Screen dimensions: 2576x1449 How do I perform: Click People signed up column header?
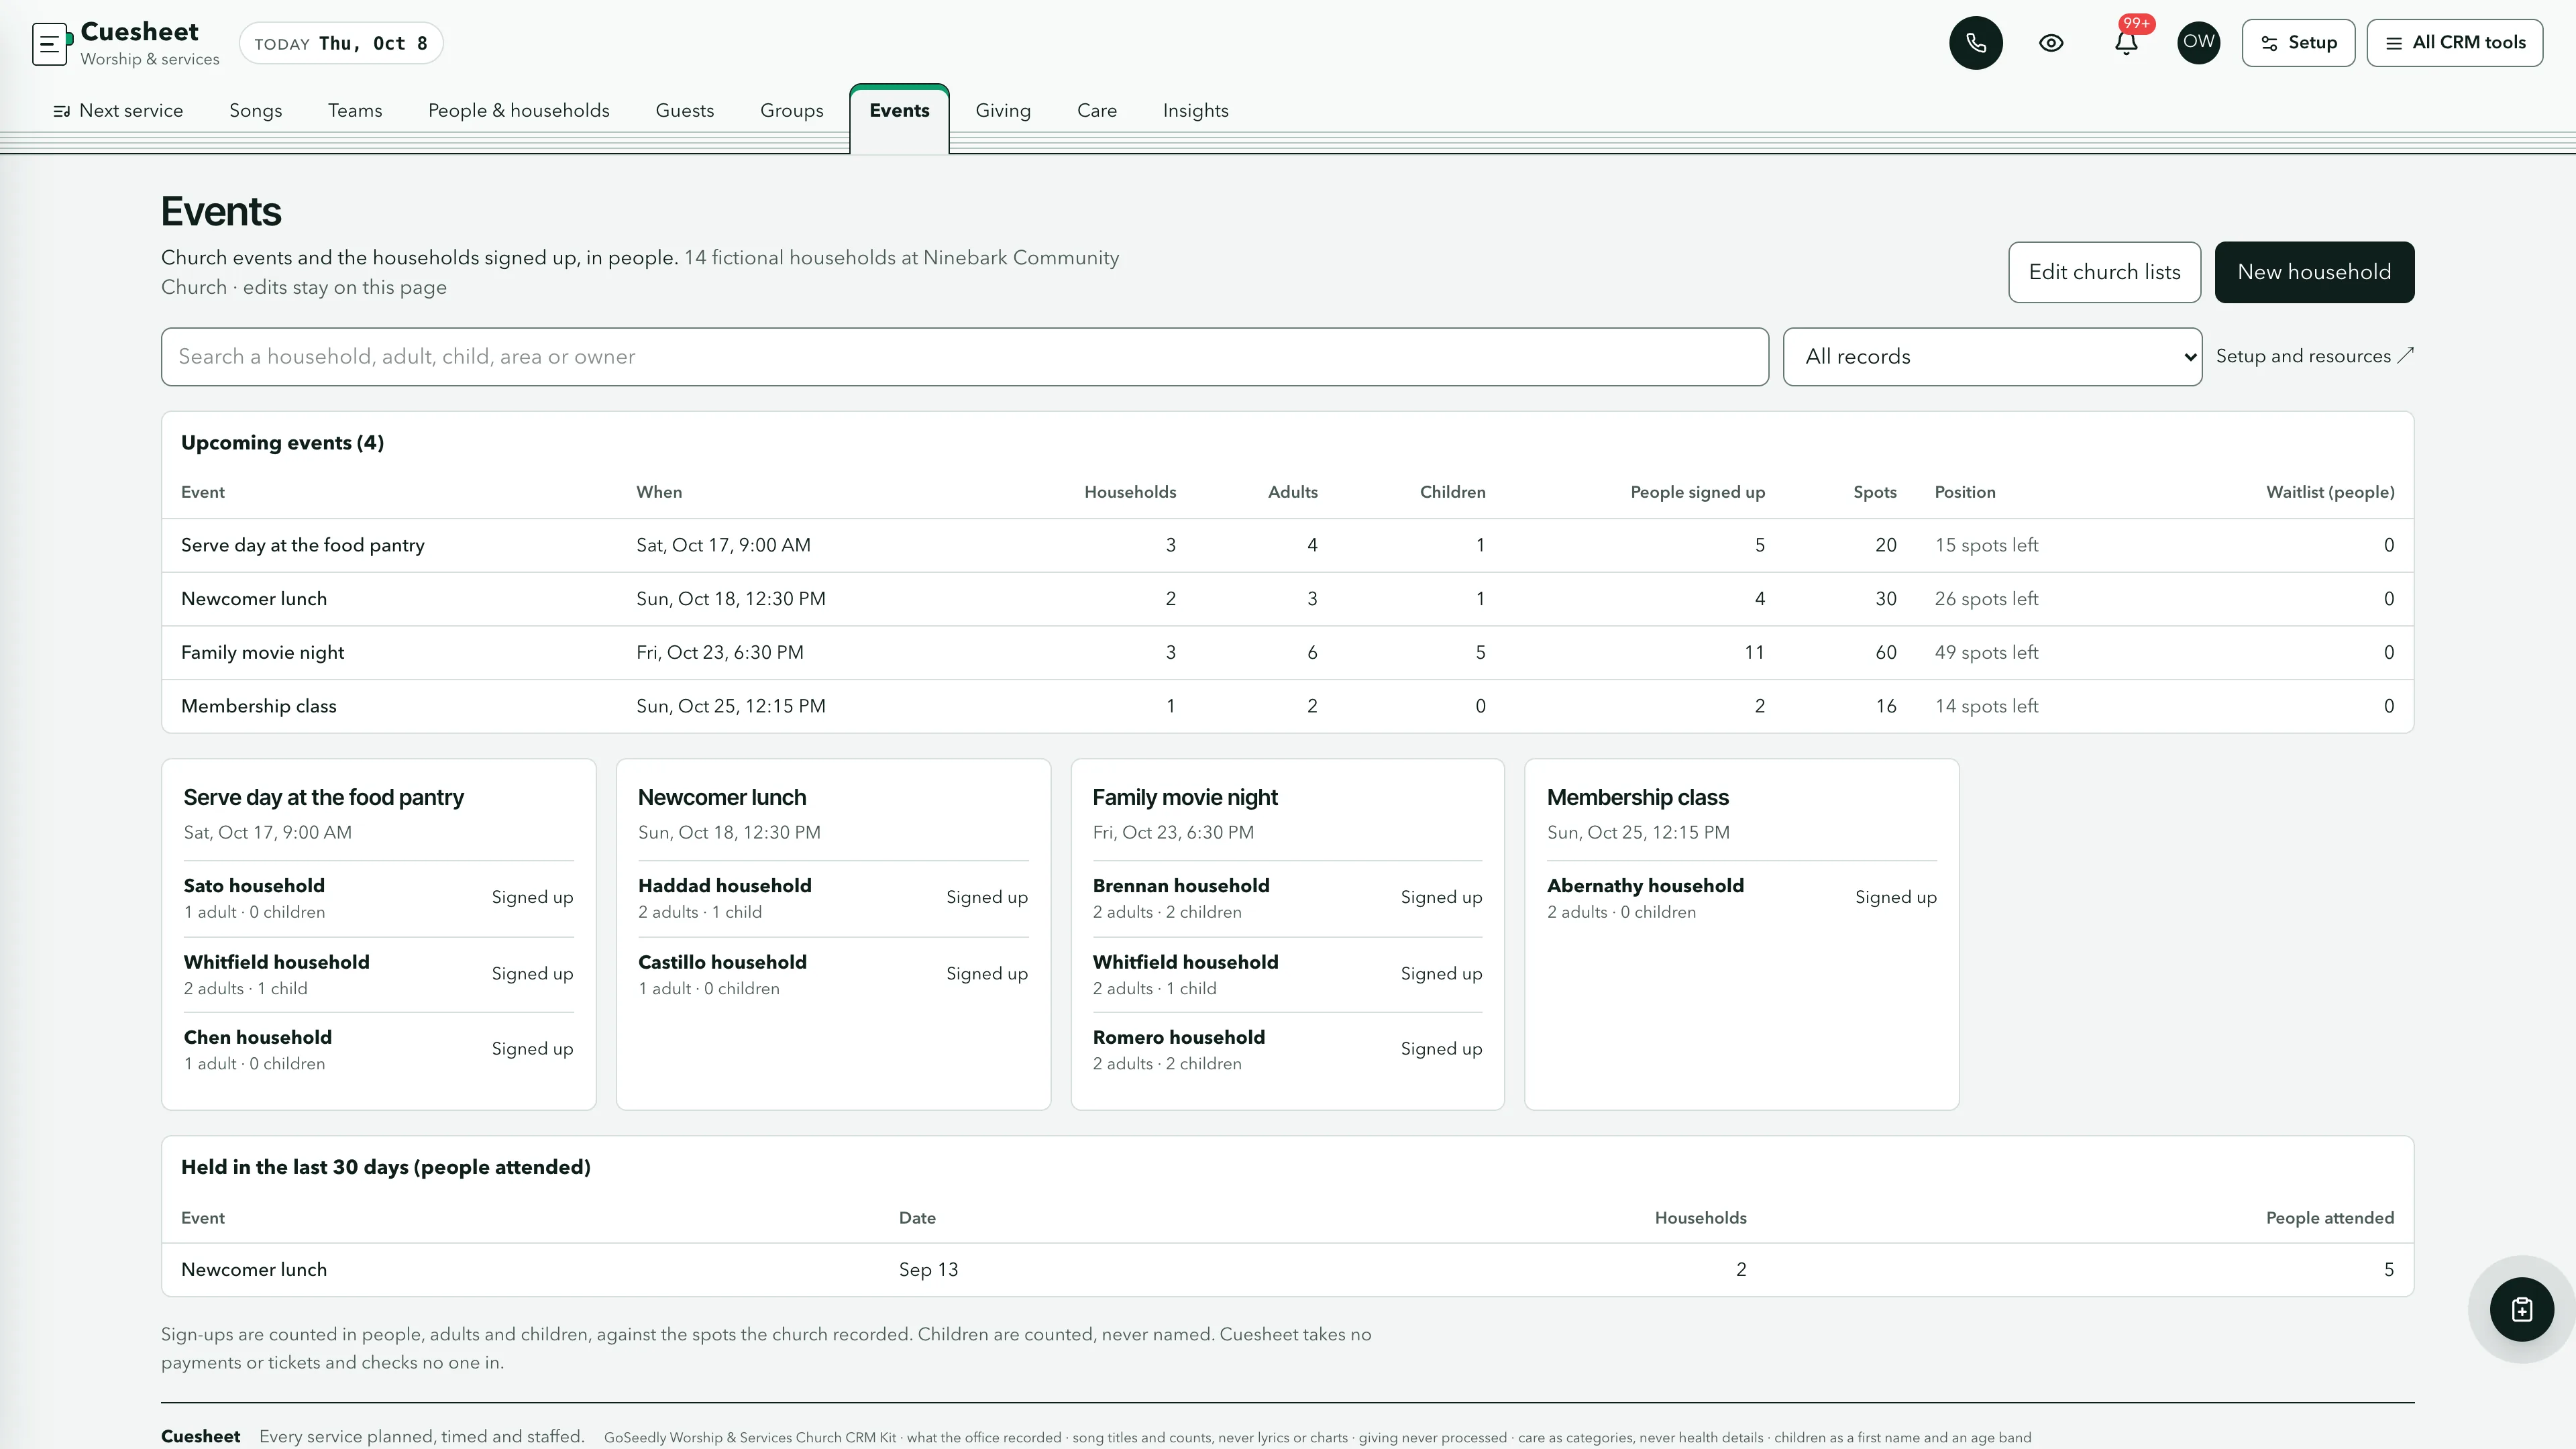tap(1697, 492)
